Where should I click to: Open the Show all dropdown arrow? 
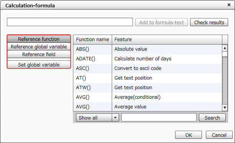coord(115,118)
